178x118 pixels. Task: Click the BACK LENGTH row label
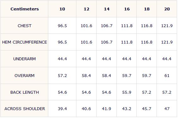click(x=25, y=92)
